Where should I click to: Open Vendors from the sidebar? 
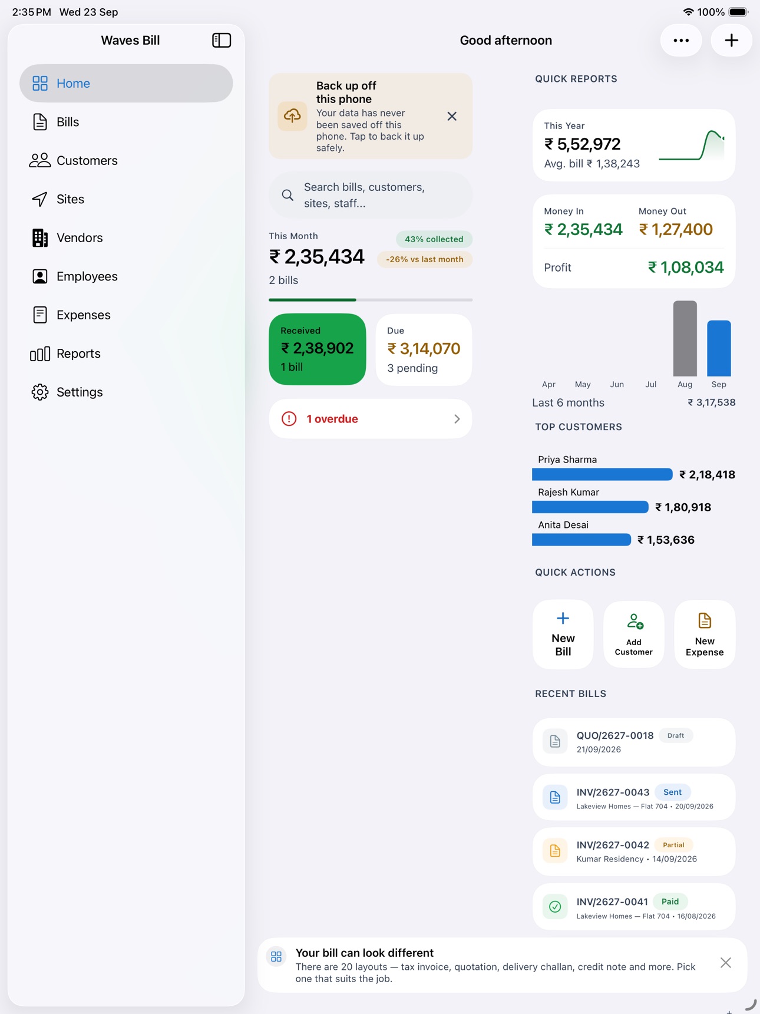(x=126, y=237)
